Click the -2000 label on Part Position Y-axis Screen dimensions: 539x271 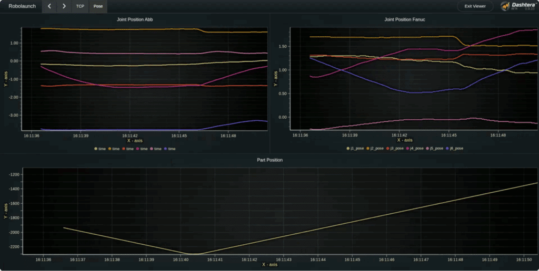(12, 232)
